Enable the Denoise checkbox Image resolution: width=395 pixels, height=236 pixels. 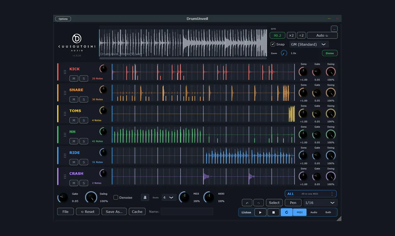(x=116, y=197)
